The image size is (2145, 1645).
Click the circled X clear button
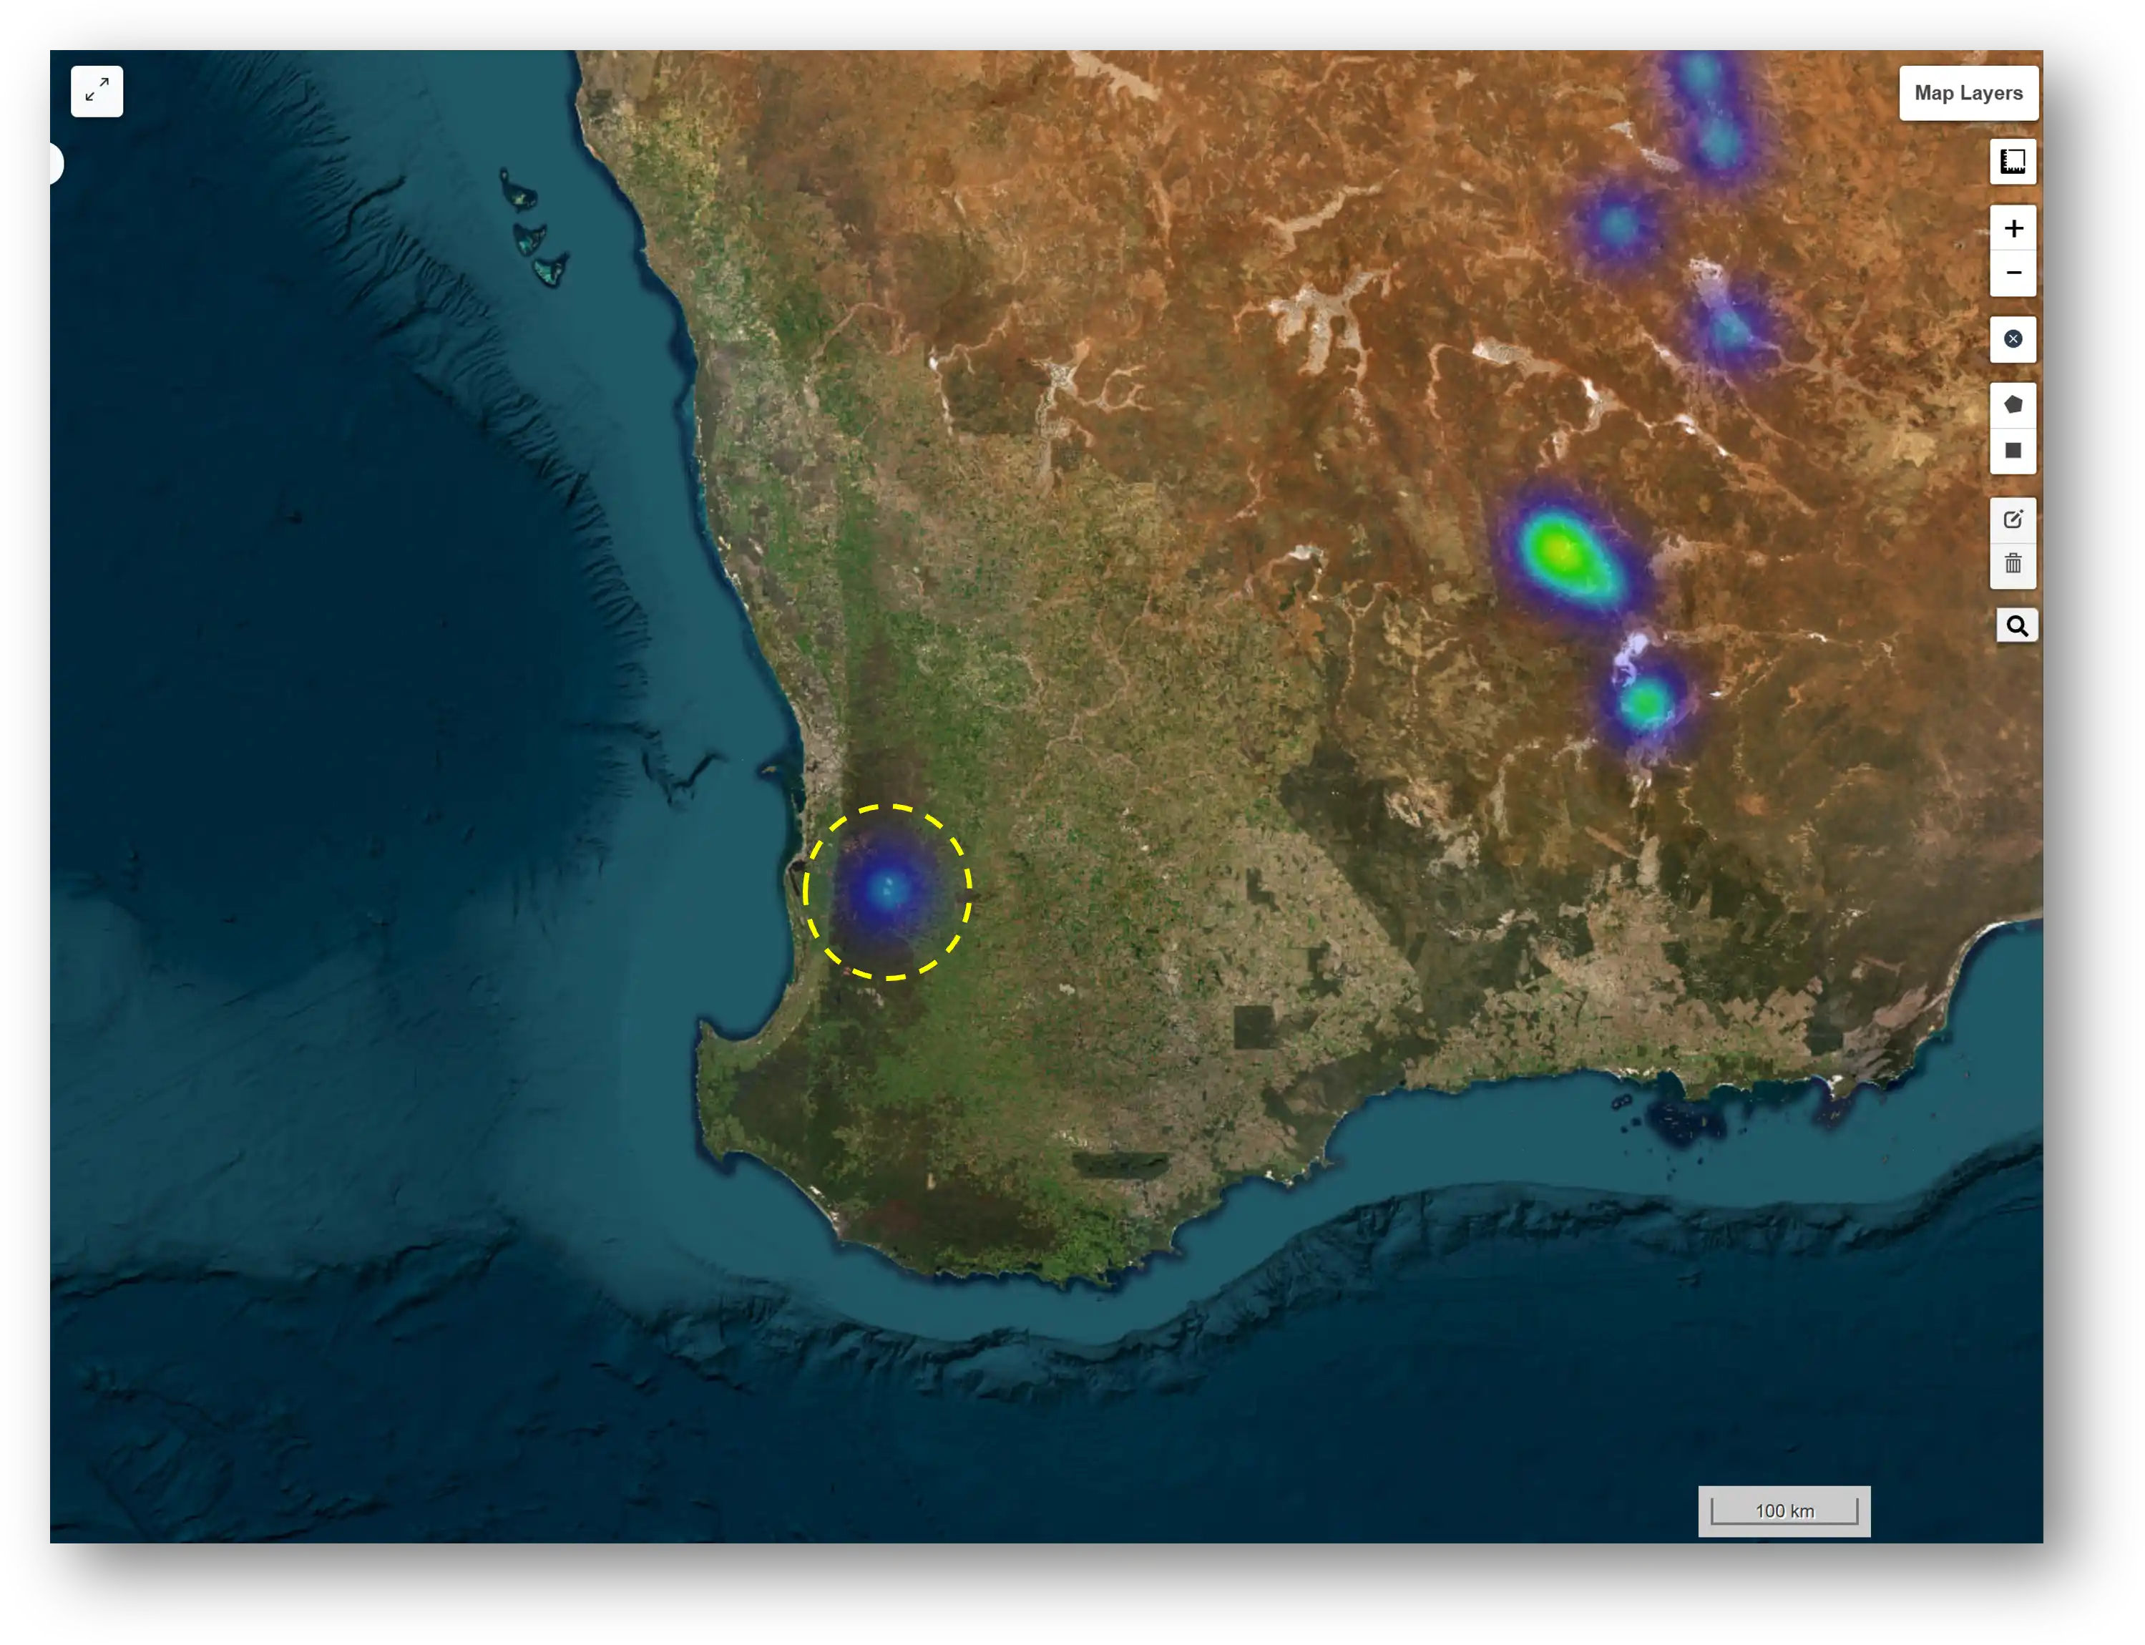[2013, 338]
